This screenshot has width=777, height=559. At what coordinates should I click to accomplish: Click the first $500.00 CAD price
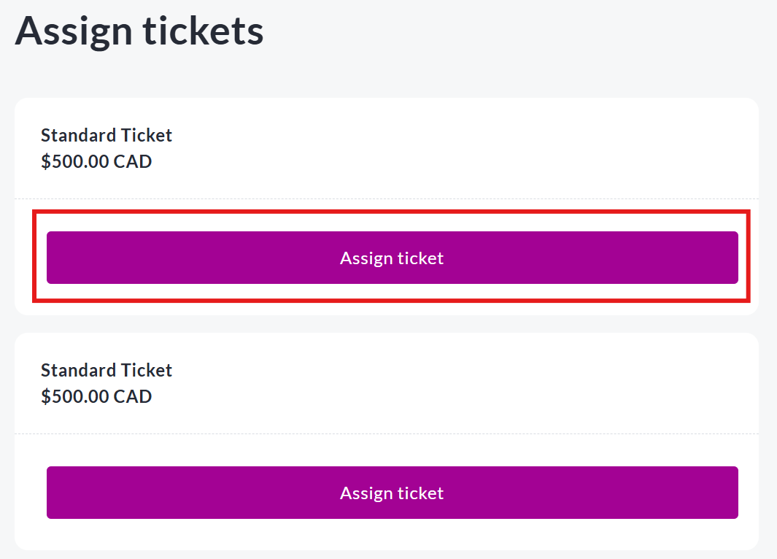[96, 161]
